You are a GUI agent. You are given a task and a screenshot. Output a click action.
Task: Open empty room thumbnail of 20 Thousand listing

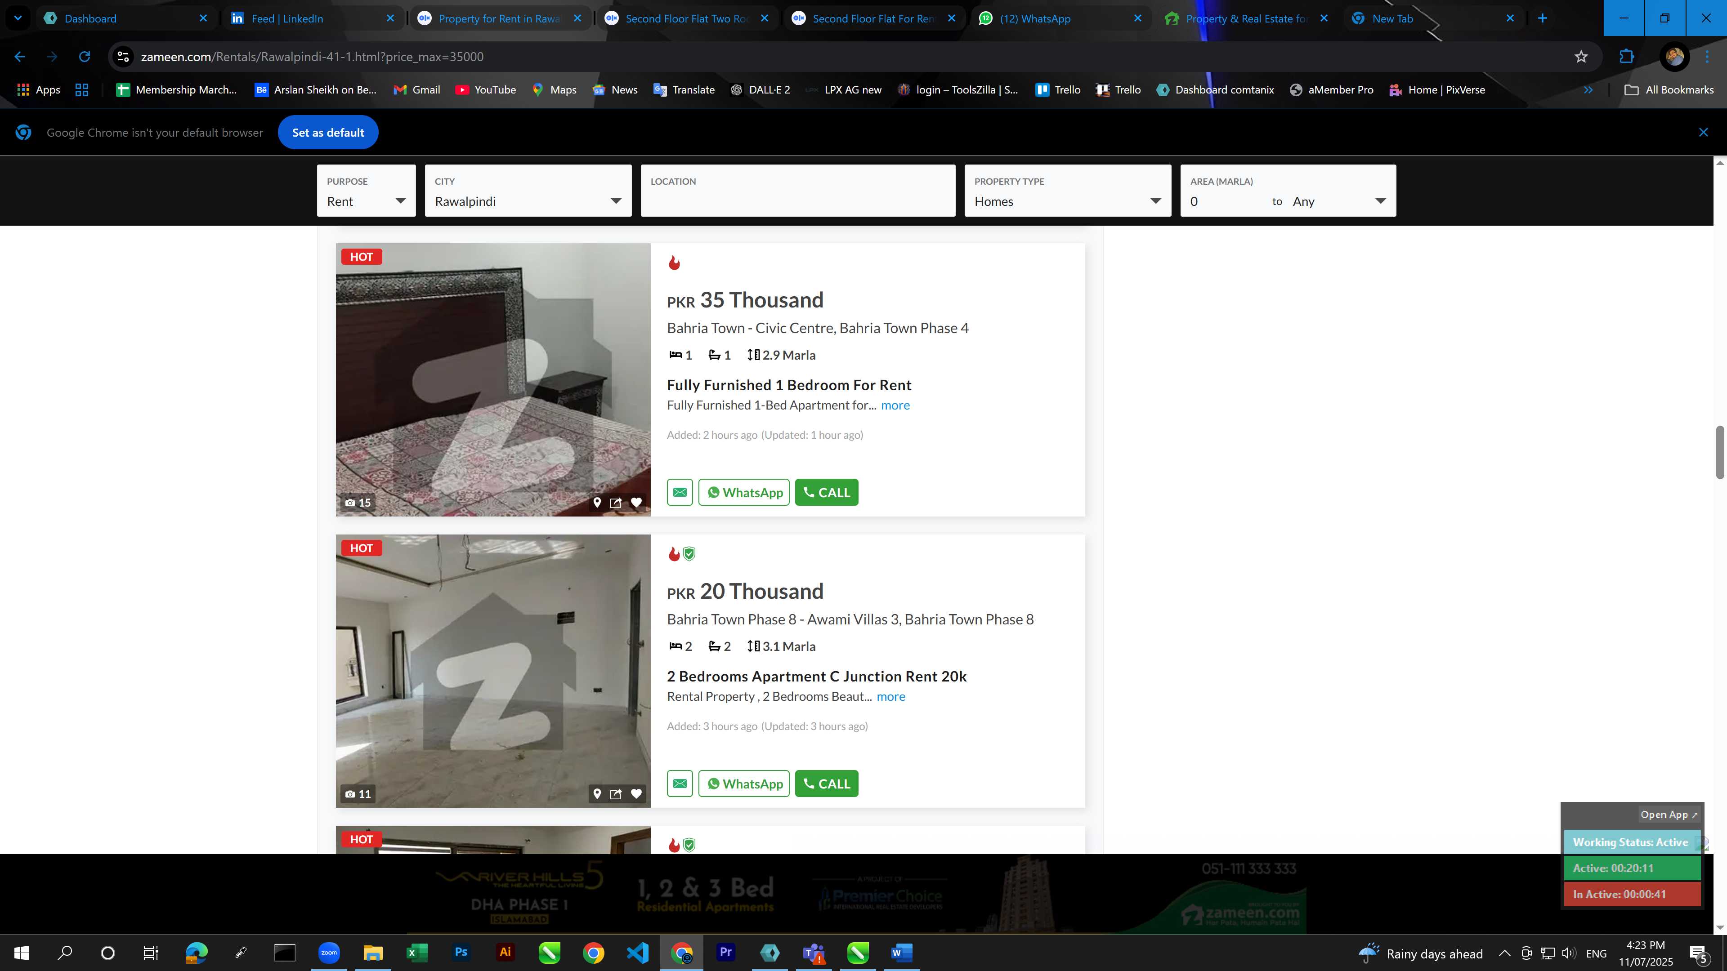[493, 672]
